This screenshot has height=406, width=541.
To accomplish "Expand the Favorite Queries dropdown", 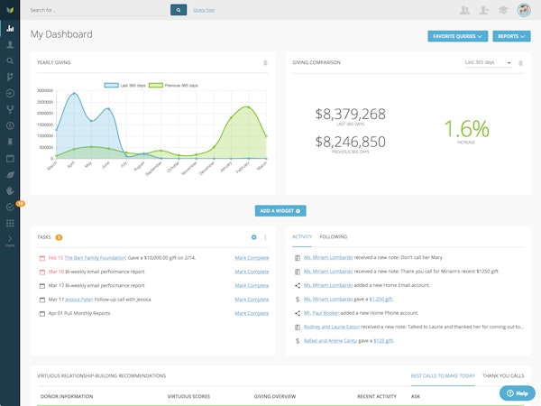I will 457,36.
